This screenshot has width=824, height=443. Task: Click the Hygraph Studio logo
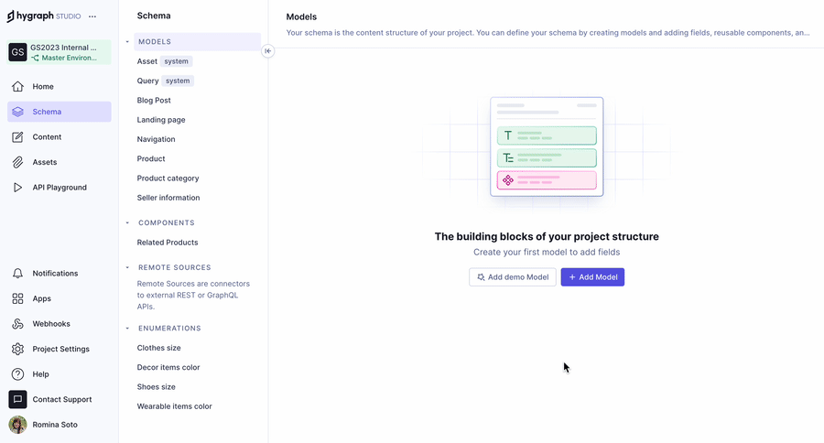(43, 16)
